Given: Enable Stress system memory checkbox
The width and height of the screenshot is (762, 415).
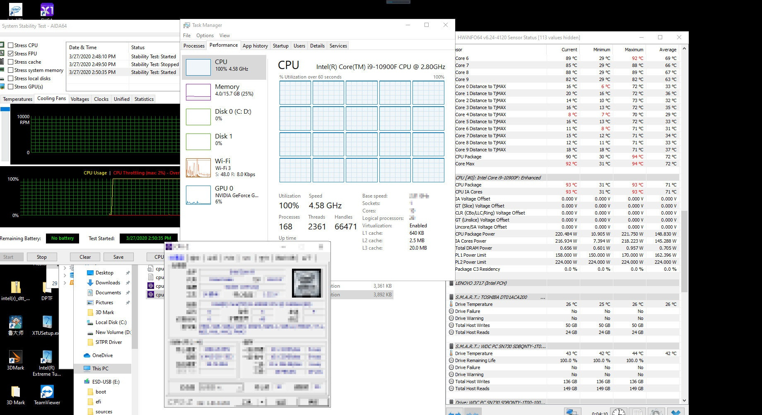Looking at the screenshot, I should [x=11, y=70].
